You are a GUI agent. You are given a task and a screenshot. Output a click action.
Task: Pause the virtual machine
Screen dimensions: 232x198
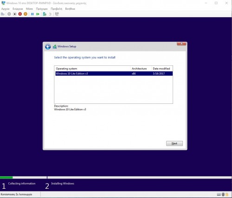click(32, 14)
